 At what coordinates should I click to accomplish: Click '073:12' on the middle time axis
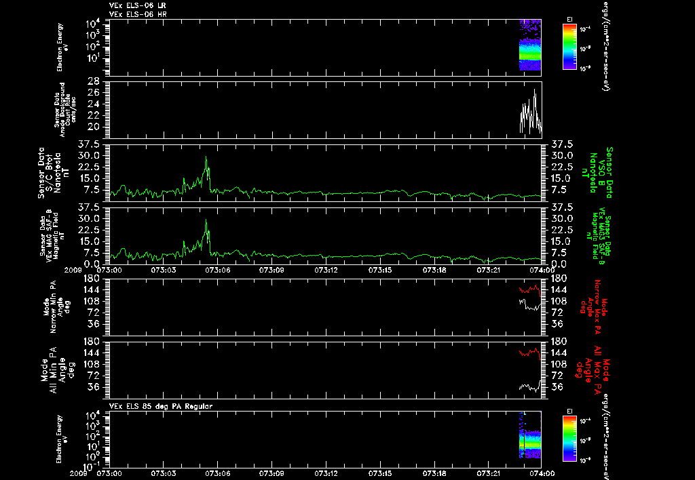326,270
